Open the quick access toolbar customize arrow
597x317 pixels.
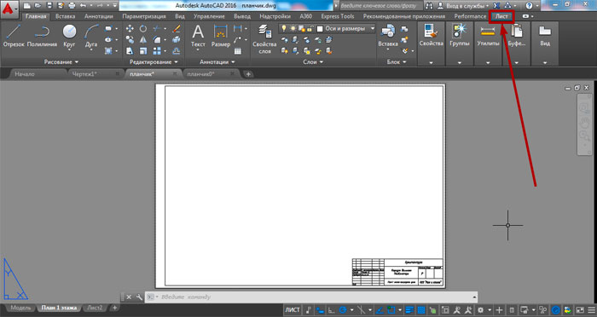[x=115, y=6]
